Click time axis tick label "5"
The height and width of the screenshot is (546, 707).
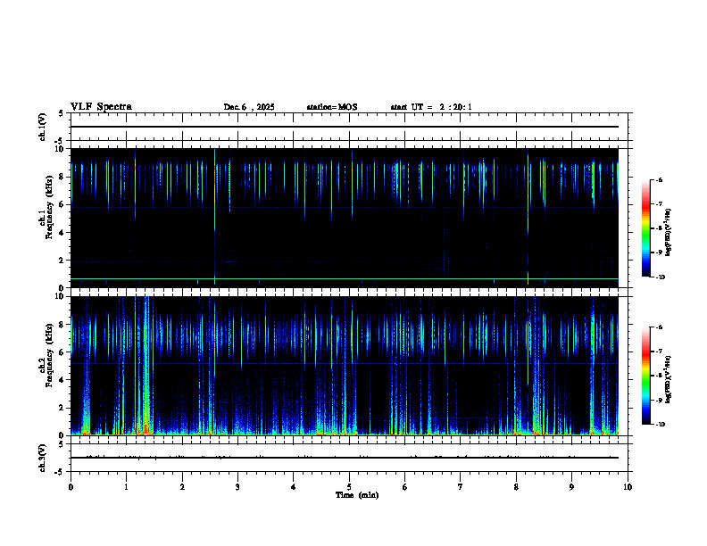tap(349, 487)
